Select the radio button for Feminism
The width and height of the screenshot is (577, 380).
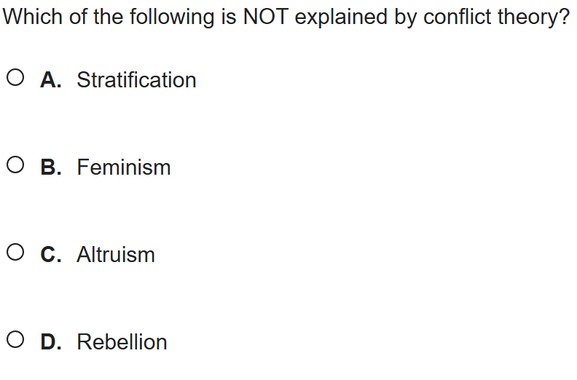(16, 166)
